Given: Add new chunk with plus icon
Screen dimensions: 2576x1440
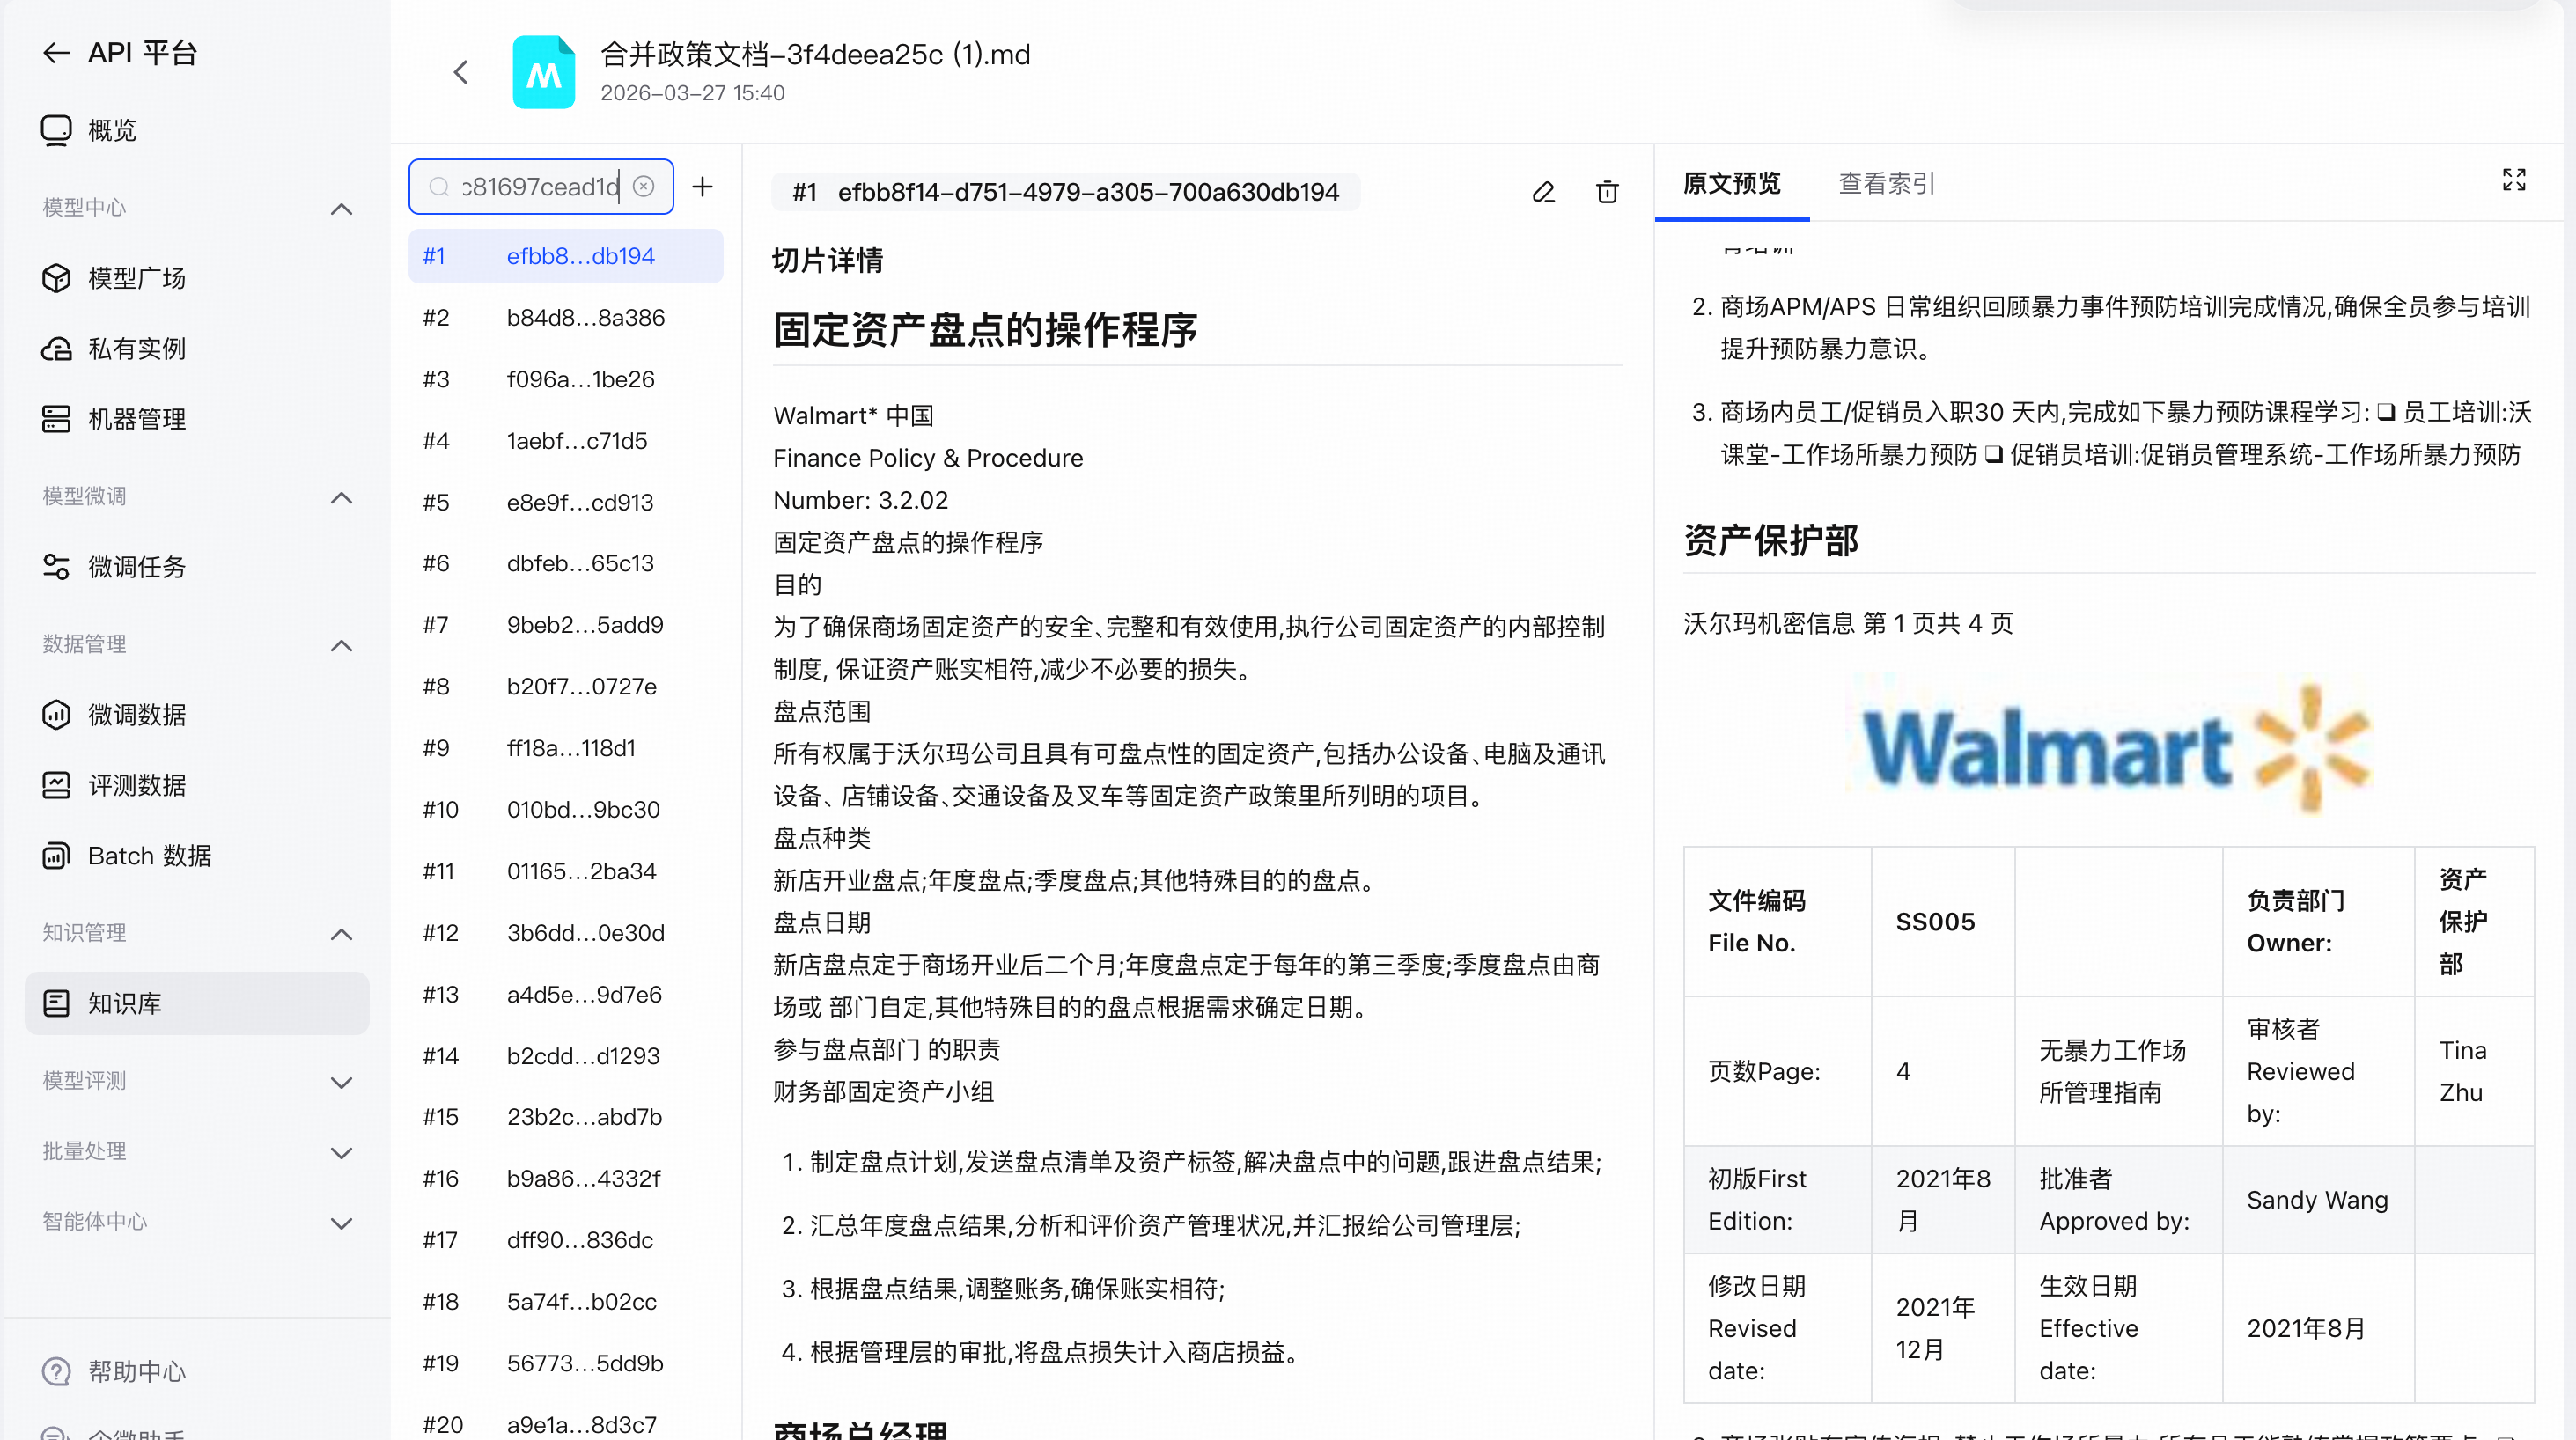Looking at the screenshot, I should point(703,187).
